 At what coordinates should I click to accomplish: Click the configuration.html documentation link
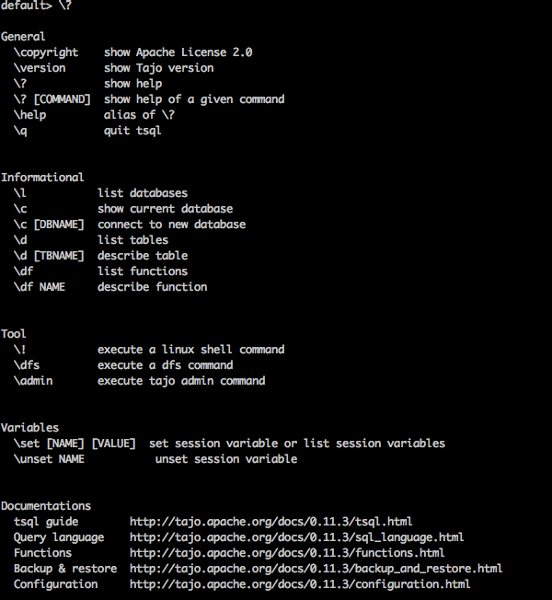pyautogui.click(x=300, y=584)
